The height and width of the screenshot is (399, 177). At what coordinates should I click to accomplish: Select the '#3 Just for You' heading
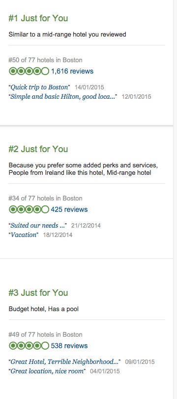38,293
